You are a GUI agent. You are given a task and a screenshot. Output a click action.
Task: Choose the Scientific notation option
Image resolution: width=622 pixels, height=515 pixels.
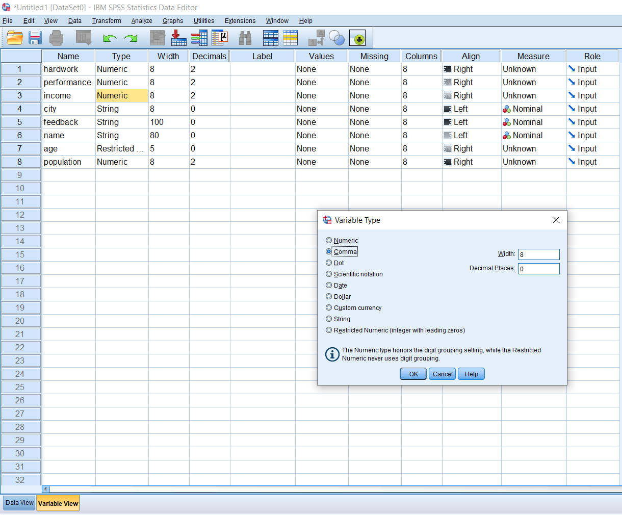(329, 274)
